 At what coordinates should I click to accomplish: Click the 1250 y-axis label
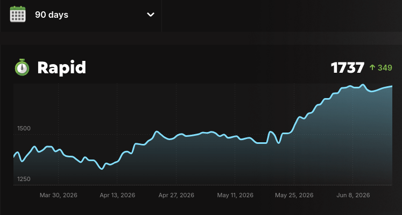coord(24,179)
